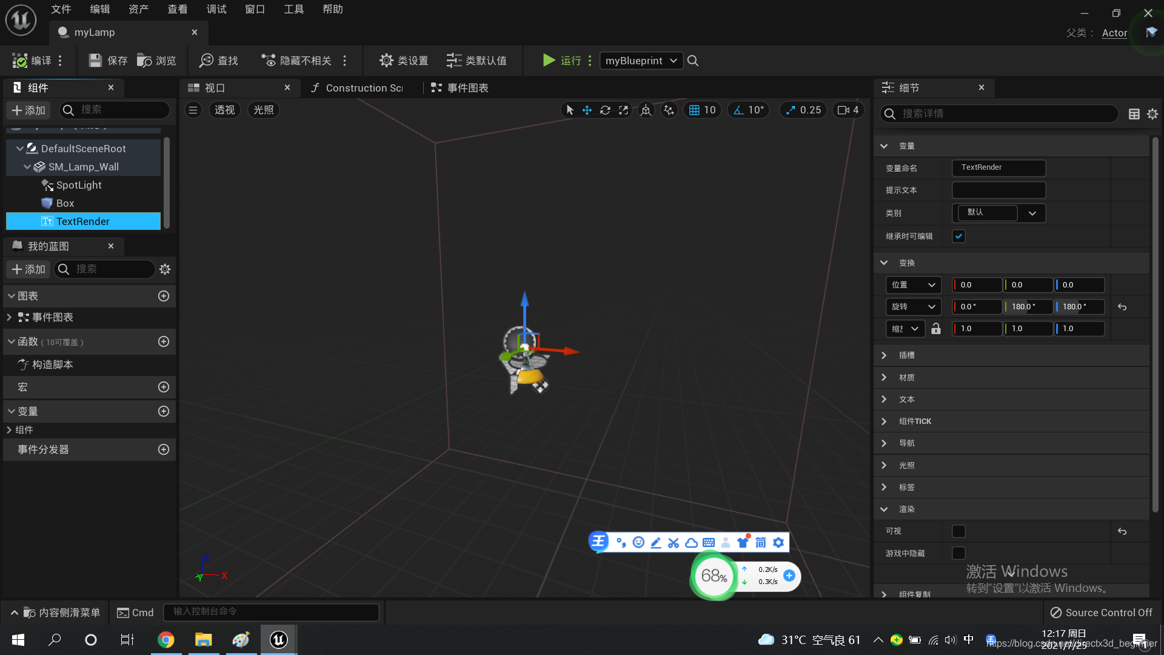The width and height of the screenshot is (1164, 655).
Task: Save the blueprint with the save icon
Action: pyautogui.click(x=95, y=61)
